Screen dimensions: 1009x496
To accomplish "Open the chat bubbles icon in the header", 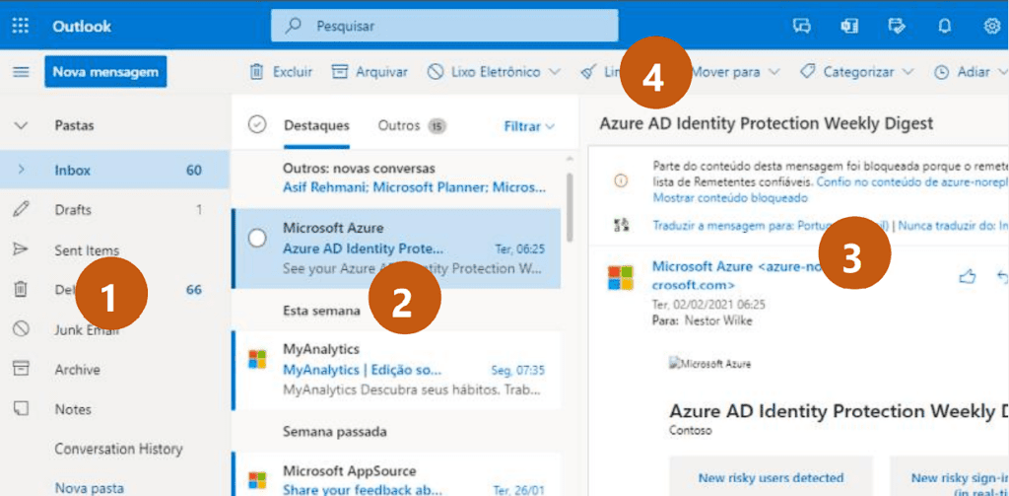I will (801, 26).
